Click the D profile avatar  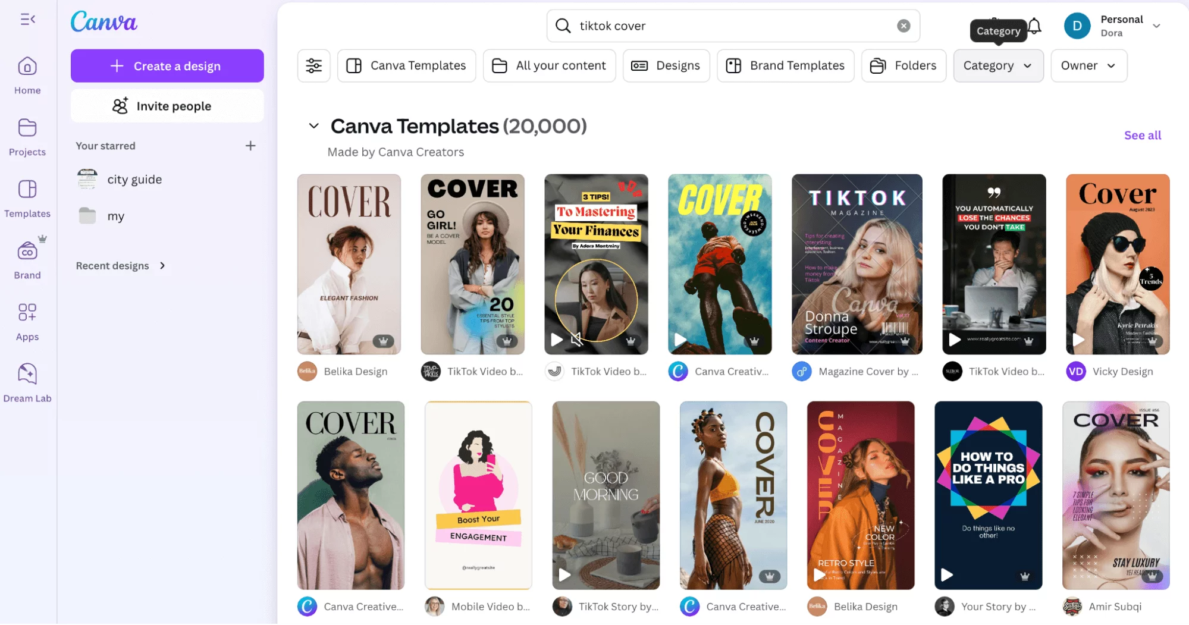[1077, 26]
